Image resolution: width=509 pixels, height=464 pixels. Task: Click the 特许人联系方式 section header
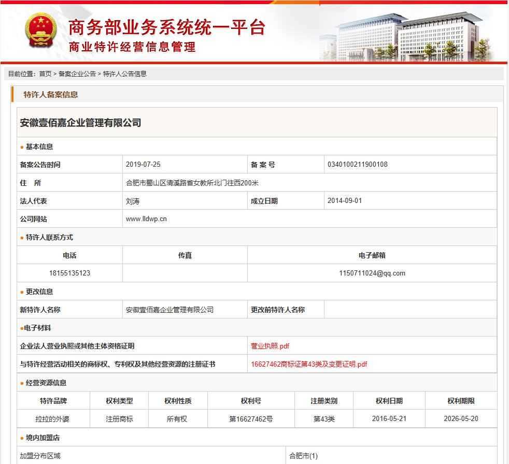pos(49,237)
